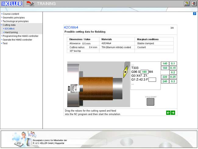Click the Possible cutting data for finishing heading

pos(85,32)
